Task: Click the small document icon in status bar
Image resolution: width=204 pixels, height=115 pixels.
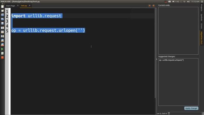Action: coord(169,113)
